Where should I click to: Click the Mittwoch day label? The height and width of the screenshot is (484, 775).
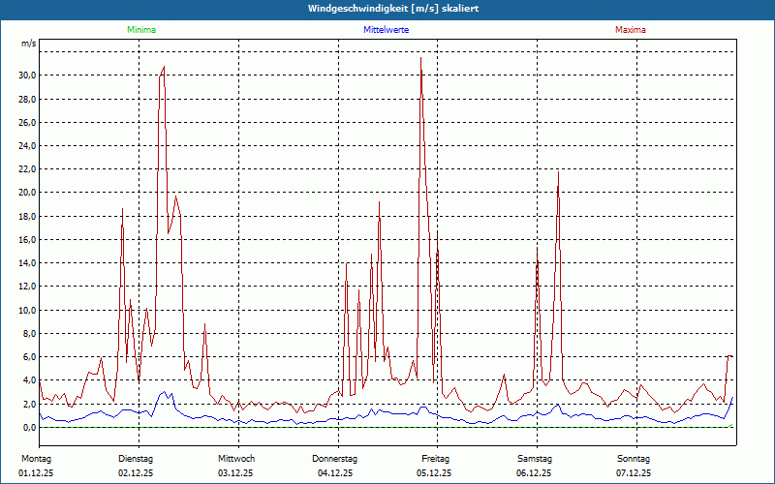(x=236, y=458)
